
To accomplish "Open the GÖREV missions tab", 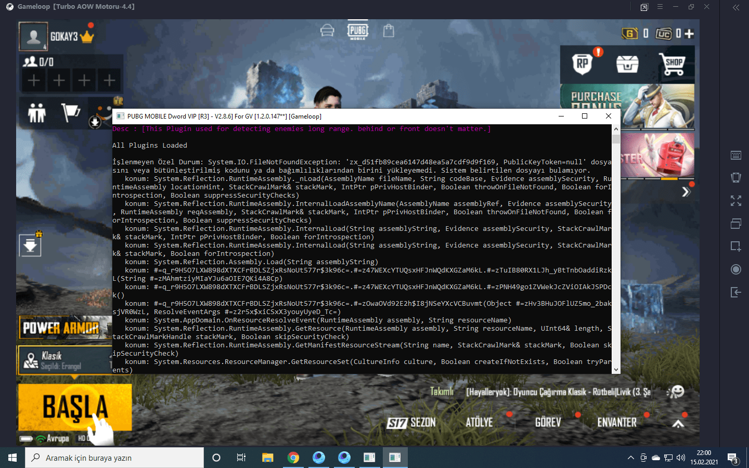I will click(x=548, y=422).
